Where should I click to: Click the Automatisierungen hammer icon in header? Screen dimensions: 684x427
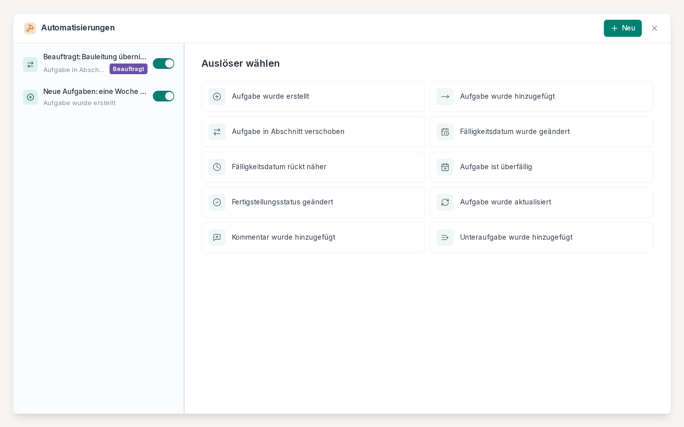[30, 28]
